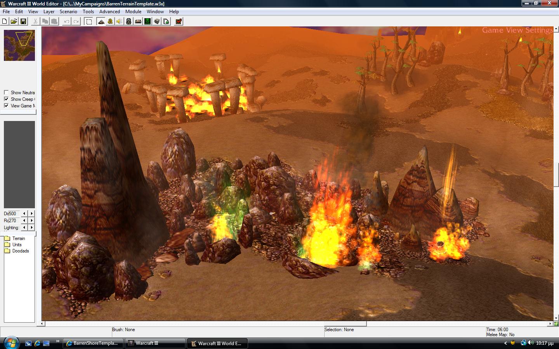Viewport: 559px width, 349px height.
Task: Click the minimap preview thumbnail
Action: tap(19, 45)
